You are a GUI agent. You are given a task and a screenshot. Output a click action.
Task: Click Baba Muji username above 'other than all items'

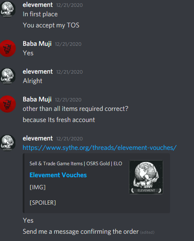pos(37,99)
